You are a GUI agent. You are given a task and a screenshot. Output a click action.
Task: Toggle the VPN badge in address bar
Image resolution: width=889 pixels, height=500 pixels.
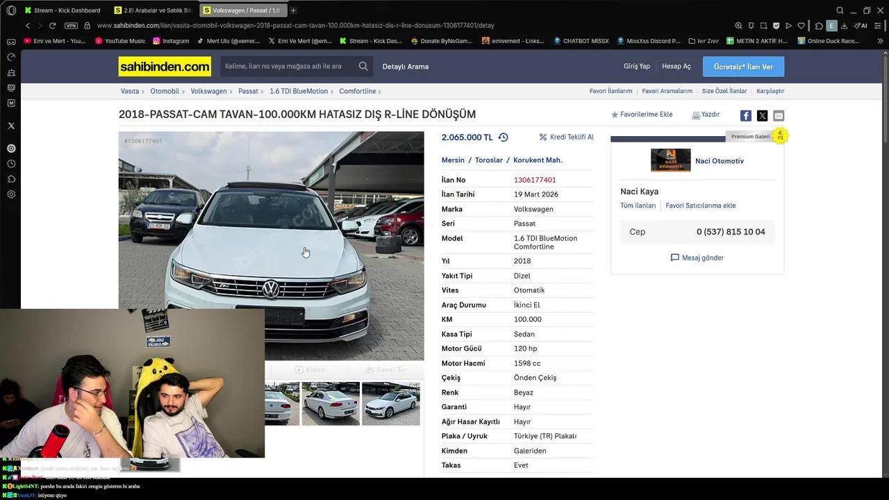(x=71, y=26)
